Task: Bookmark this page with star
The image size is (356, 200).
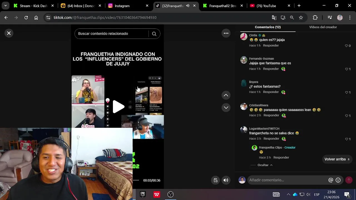Action: tap(301, 17)
